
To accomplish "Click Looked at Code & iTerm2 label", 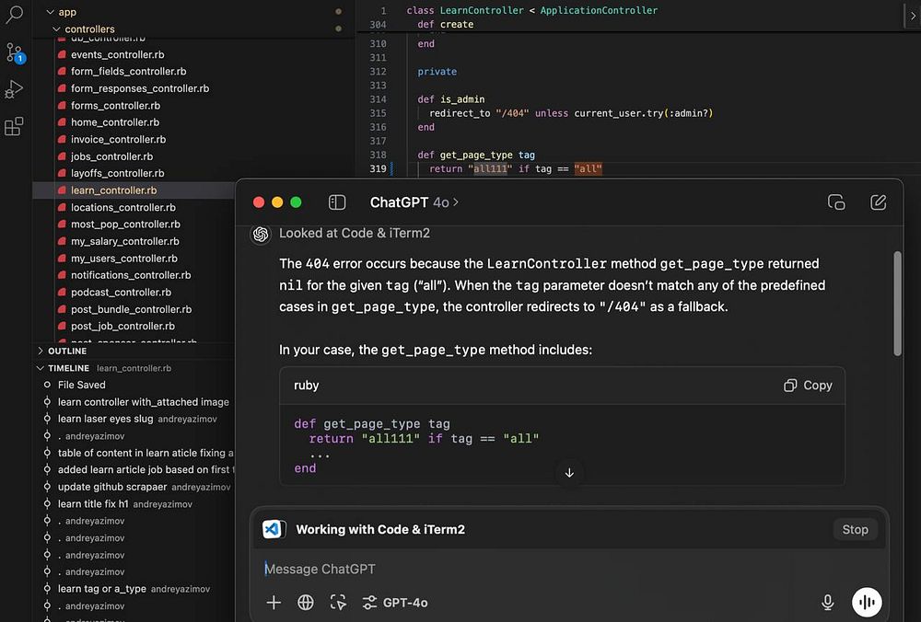I will tap(355, 233).
